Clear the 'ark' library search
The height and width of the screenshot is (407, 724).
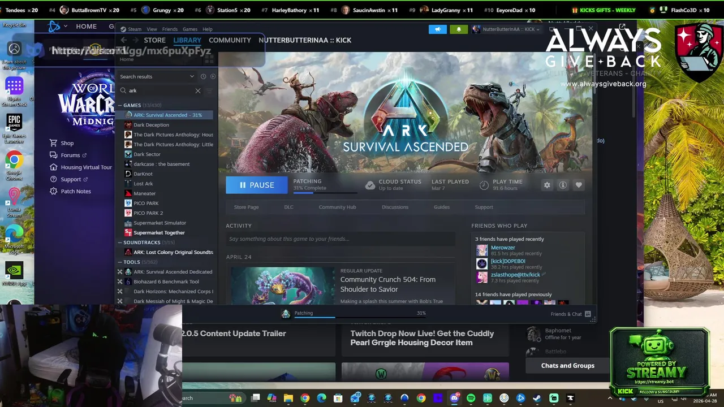198,90
